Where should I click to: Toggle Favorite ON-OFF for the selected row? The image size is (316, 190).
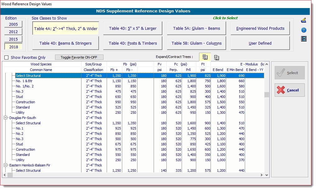79,57
